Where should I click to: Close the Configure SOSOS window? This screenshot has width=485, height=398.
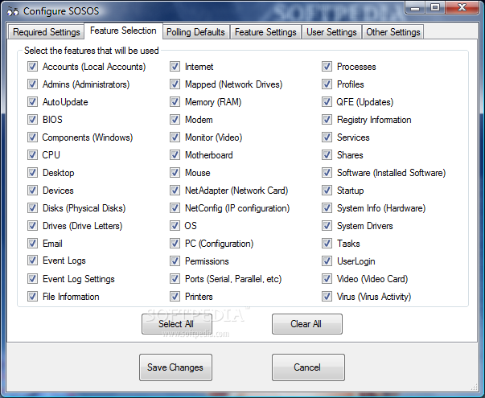point(462,7)
